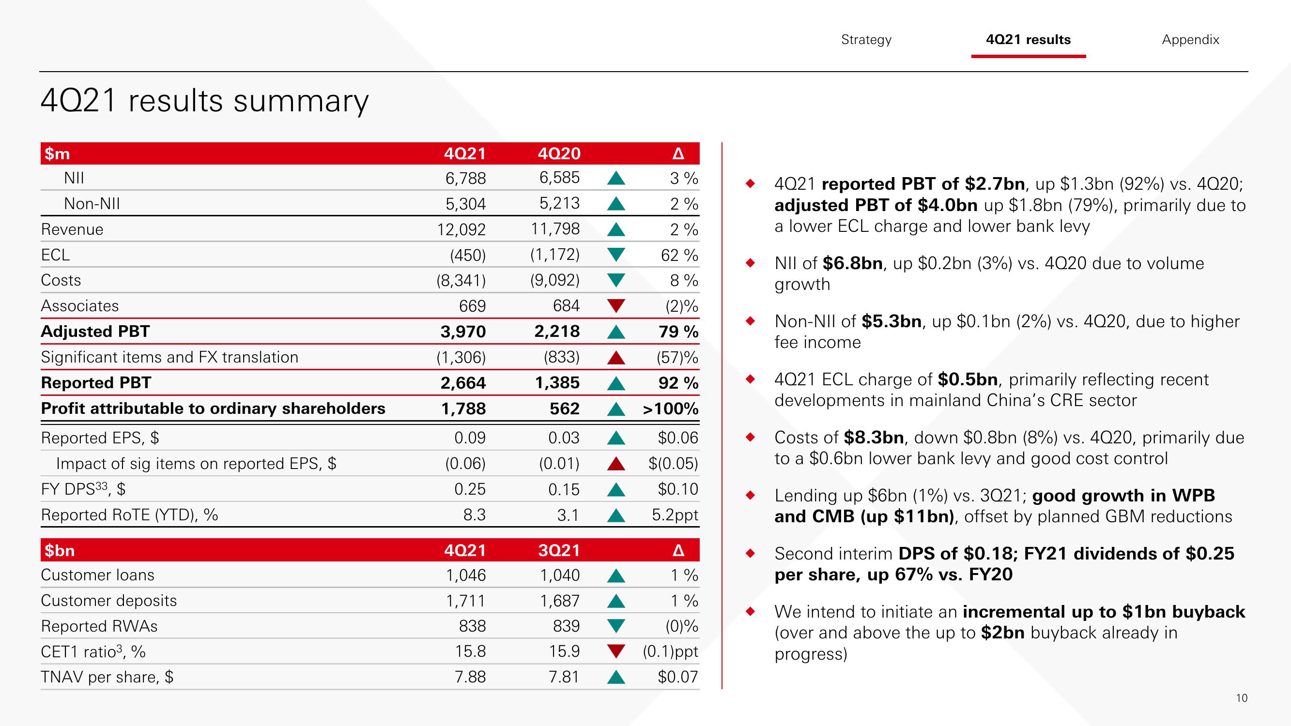Viewport: 1291px width, 726px height.
Task: Click the up arrow in Profit attributable row
Action: [x=616, y=409]
